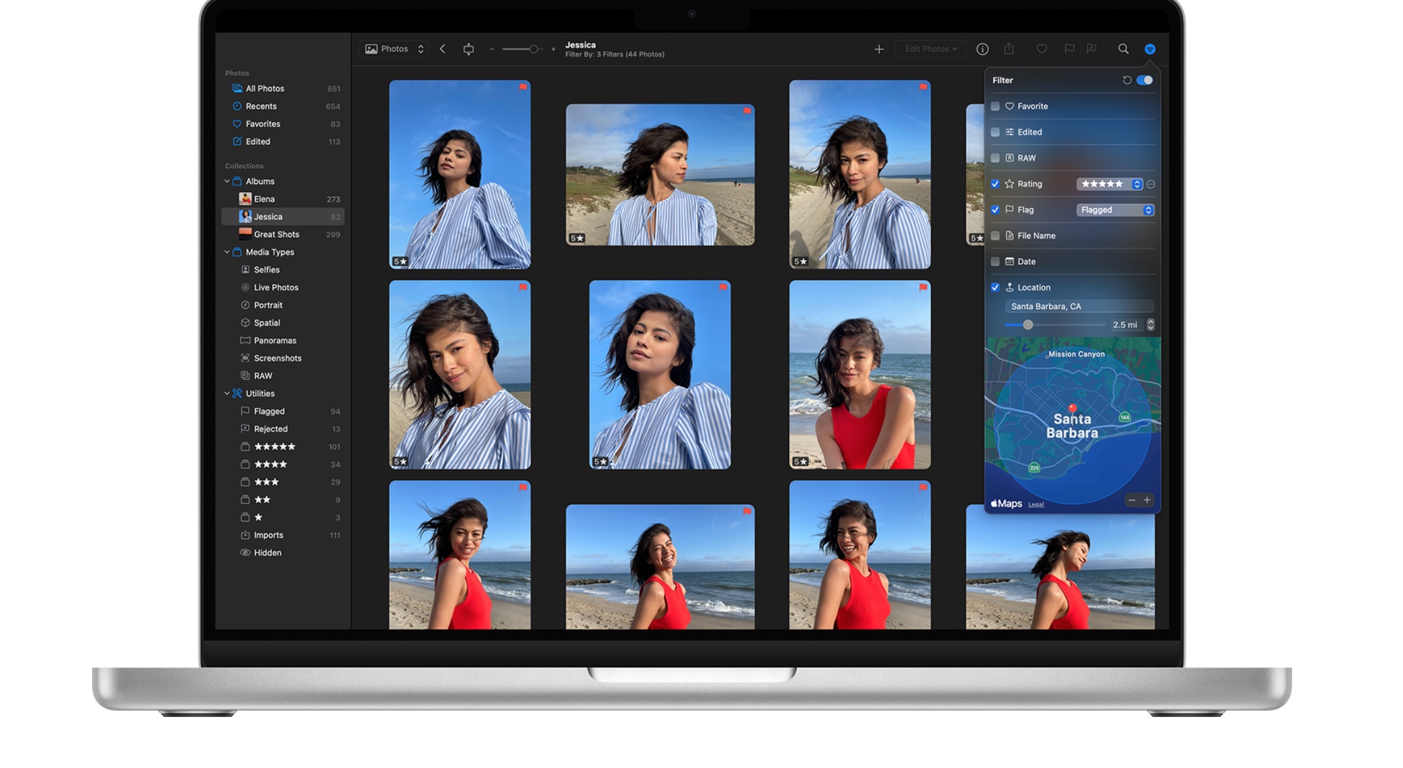The width and height of the screenshot is (1403, 768).
Task: Remove rating filter using minus circle icon
Action: [1150, 184]
